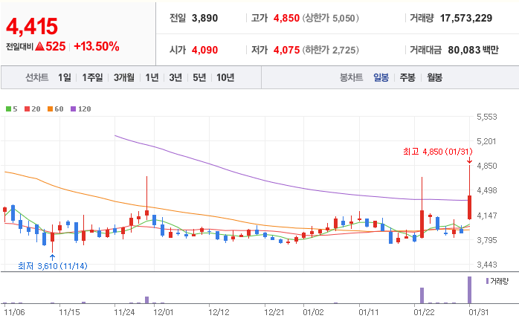Click the 3,443 price axis label
This screenshot has height=330, width=519.
pos(486,265)
